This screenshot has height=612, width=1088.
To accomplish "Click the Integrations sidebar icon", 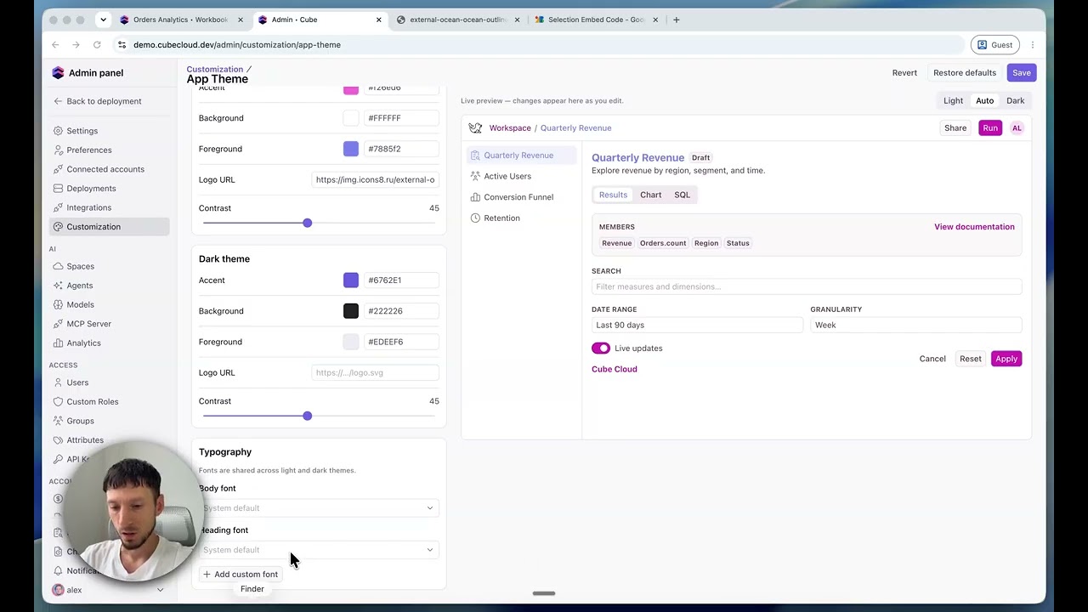I will click(58, 207).
